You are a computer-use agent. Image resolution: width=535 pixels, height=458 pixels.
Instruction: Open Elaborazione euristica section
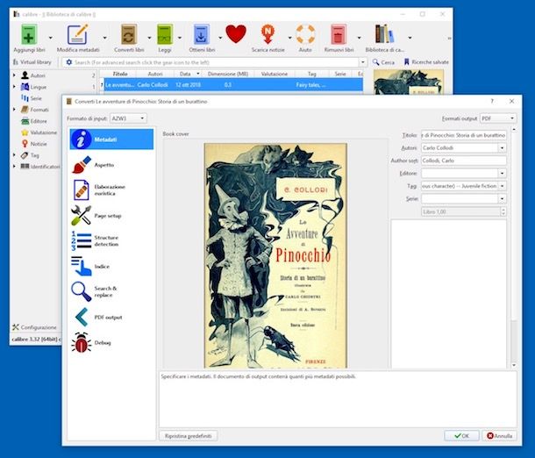click(x=111, y=190)
